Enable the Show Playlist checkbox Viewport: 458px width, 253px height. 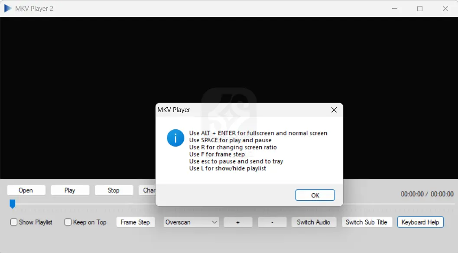(13, 222)
